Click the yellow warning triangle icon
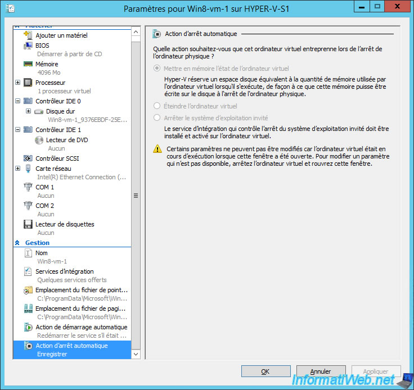Image resolution: width=414 pixels, height=390 pixels. pos(157,149)
